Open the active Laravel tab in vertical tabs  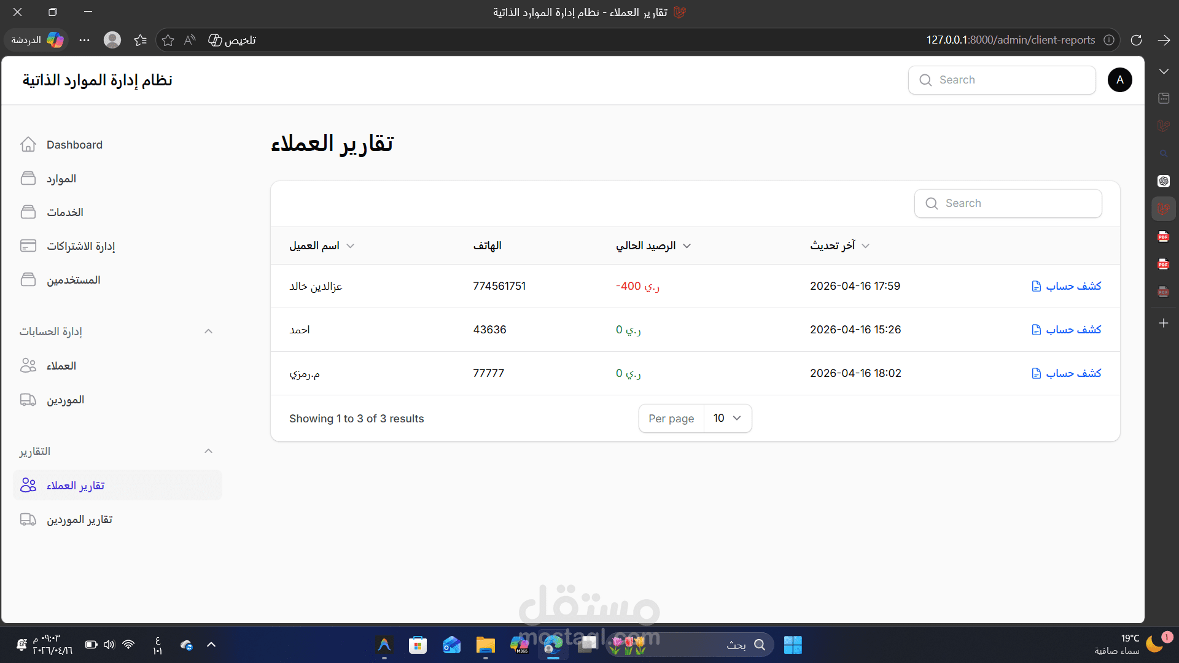pyautogui.click(x=1164, y=209)
